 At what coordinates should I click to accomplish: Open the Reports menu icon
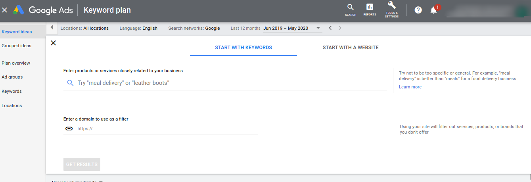[x=370, y=10]
